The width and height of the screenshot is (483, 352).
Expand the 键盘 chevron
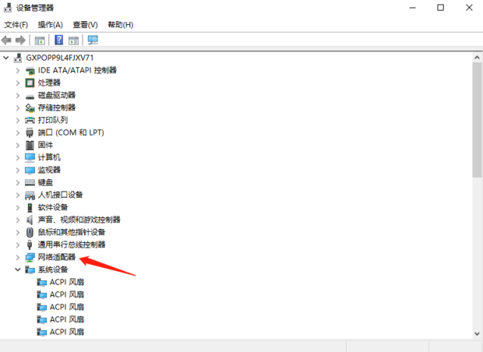click(x=18, y=183)
